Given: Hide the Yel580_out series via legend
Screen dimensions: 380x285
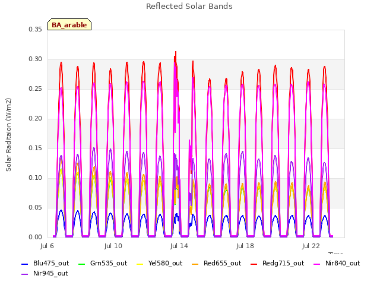Looking at the screenshot, I should pyautogui.click(x=160, y=264).
